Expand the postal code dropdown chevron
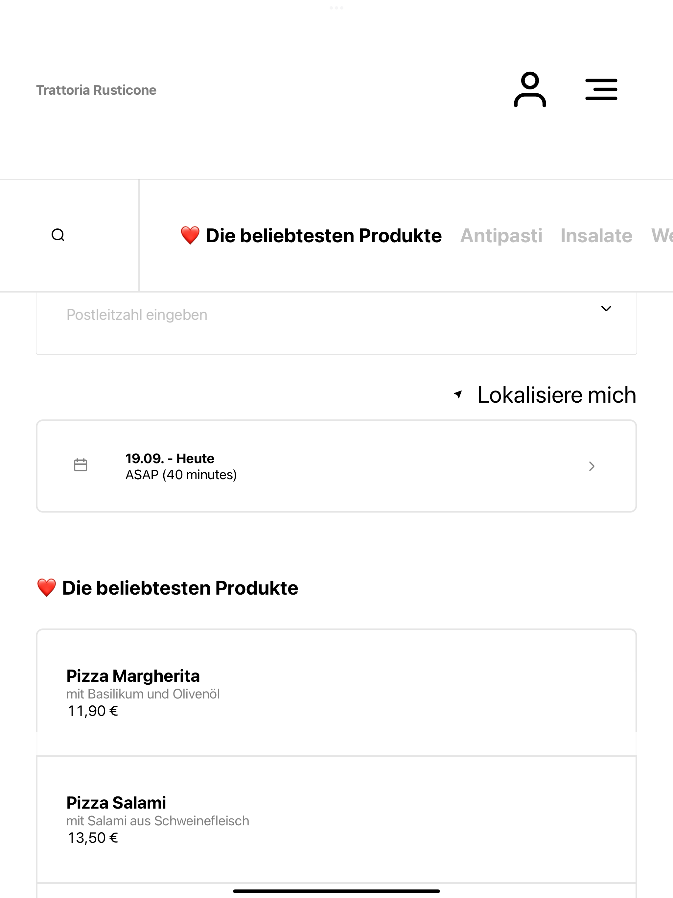673x898 pixels. [606, 309]
